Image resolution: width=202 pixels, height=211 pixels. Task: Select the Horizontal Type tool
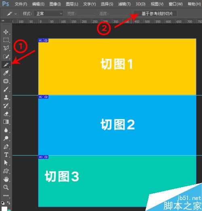(6, 155)
